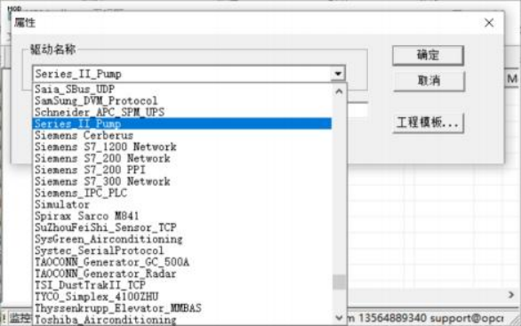The height and width of the screenshot is (326, 521).
Task: Select Thyssenkrupp_Elevator_MMBAS driver
Action: tap(183, 308)
